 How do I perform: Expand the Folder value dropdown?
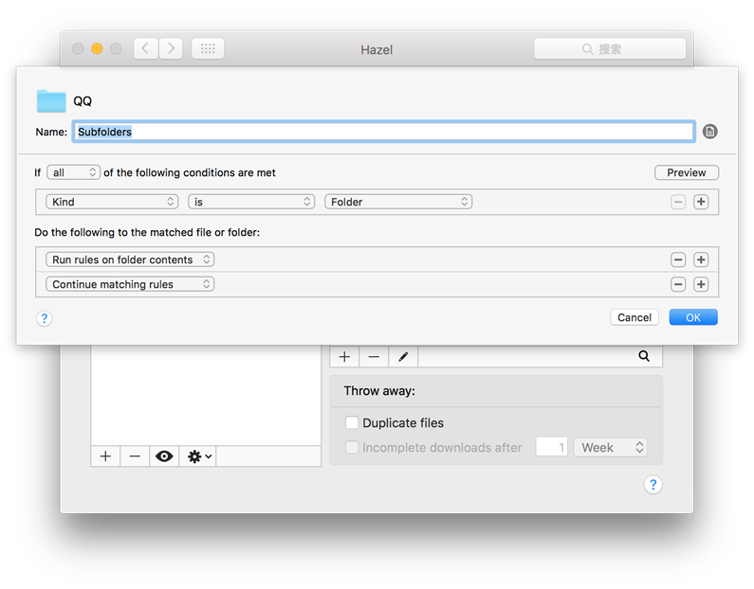click(x=398, y=202)
